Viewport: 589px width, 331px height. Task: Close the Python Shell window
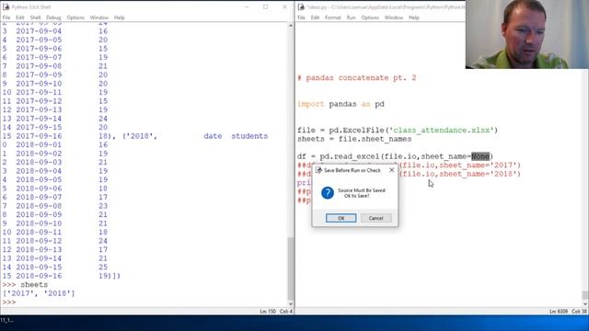(x=284, y=6)
